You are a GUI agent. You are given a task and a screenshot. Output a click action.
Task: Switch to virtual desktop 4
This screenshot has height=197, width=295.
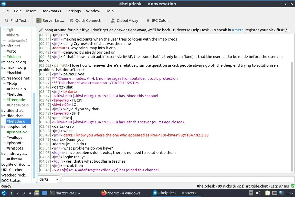(30, 193)
